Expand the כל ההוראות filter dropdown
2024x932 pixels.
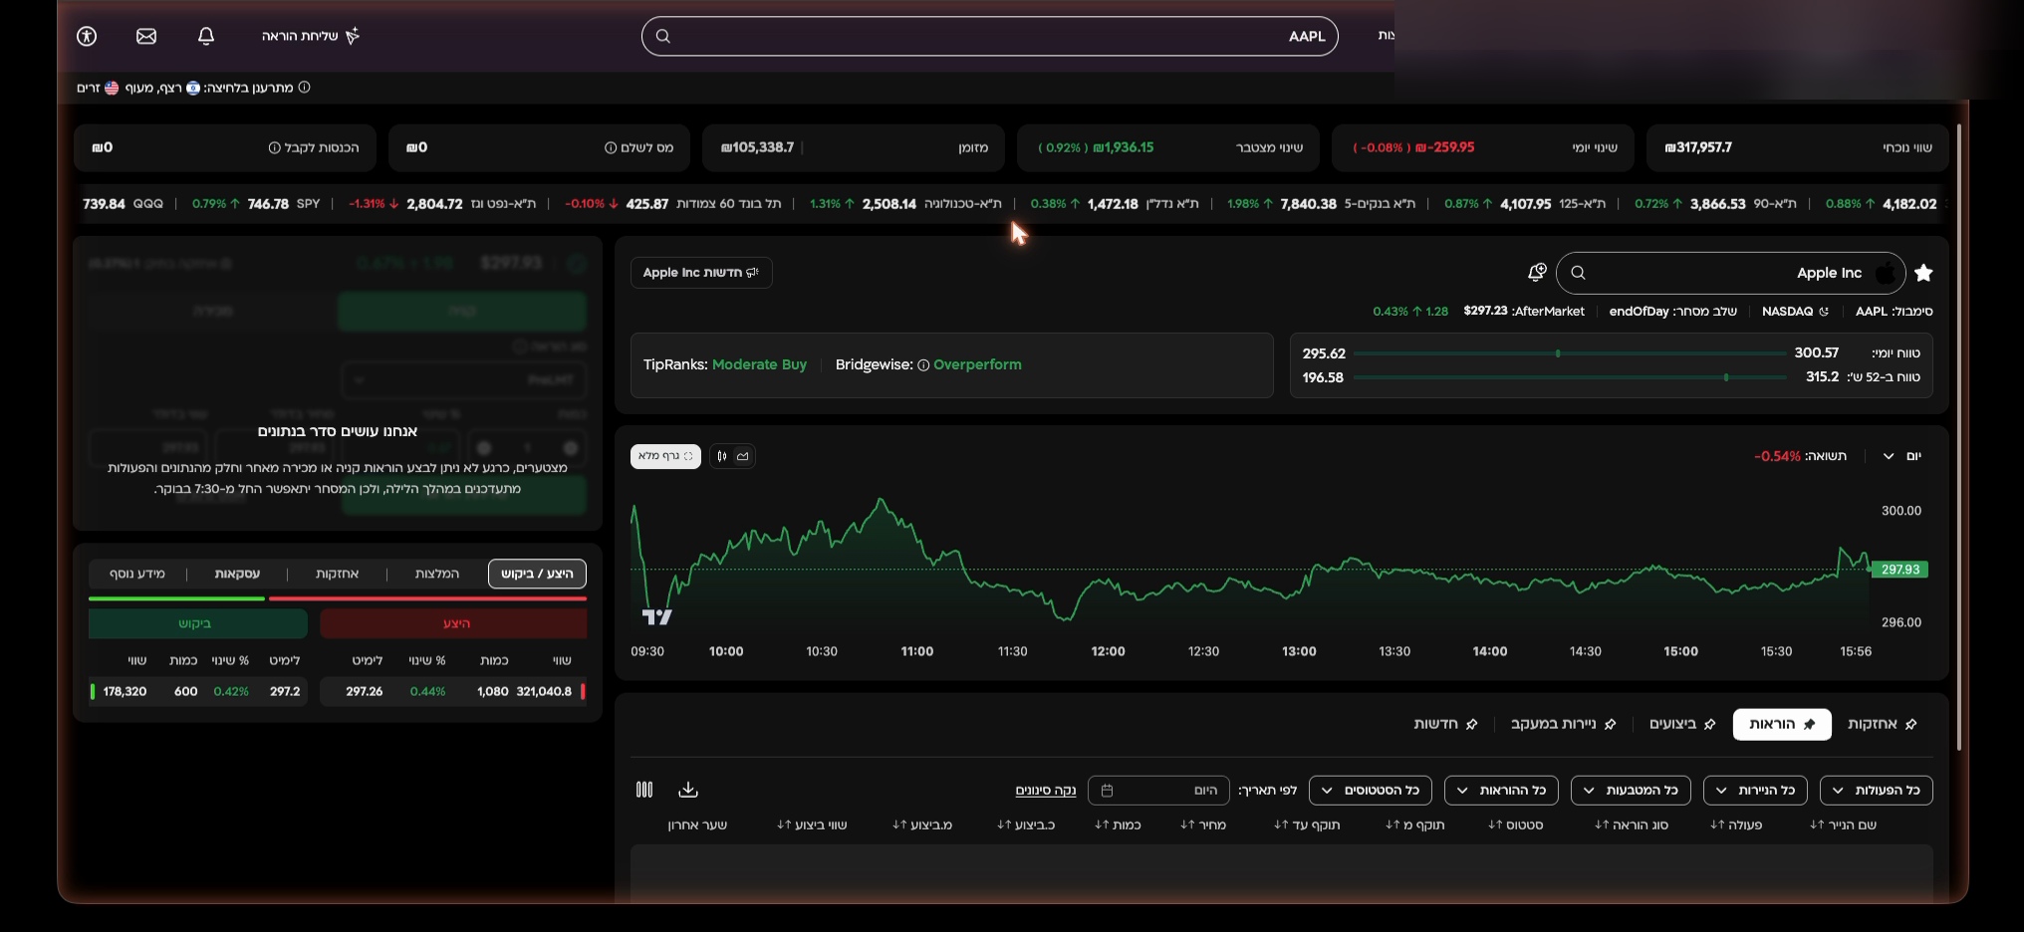coord(1501,790)
